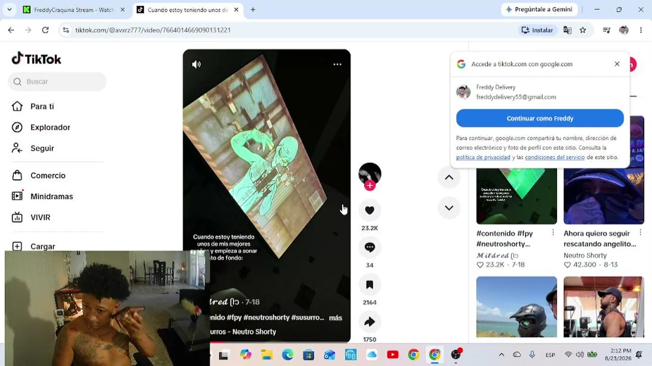Click the 'Ahora quiero seguir rescatando angelito' title
Screen dimensions: 652x366
point(600,238)
